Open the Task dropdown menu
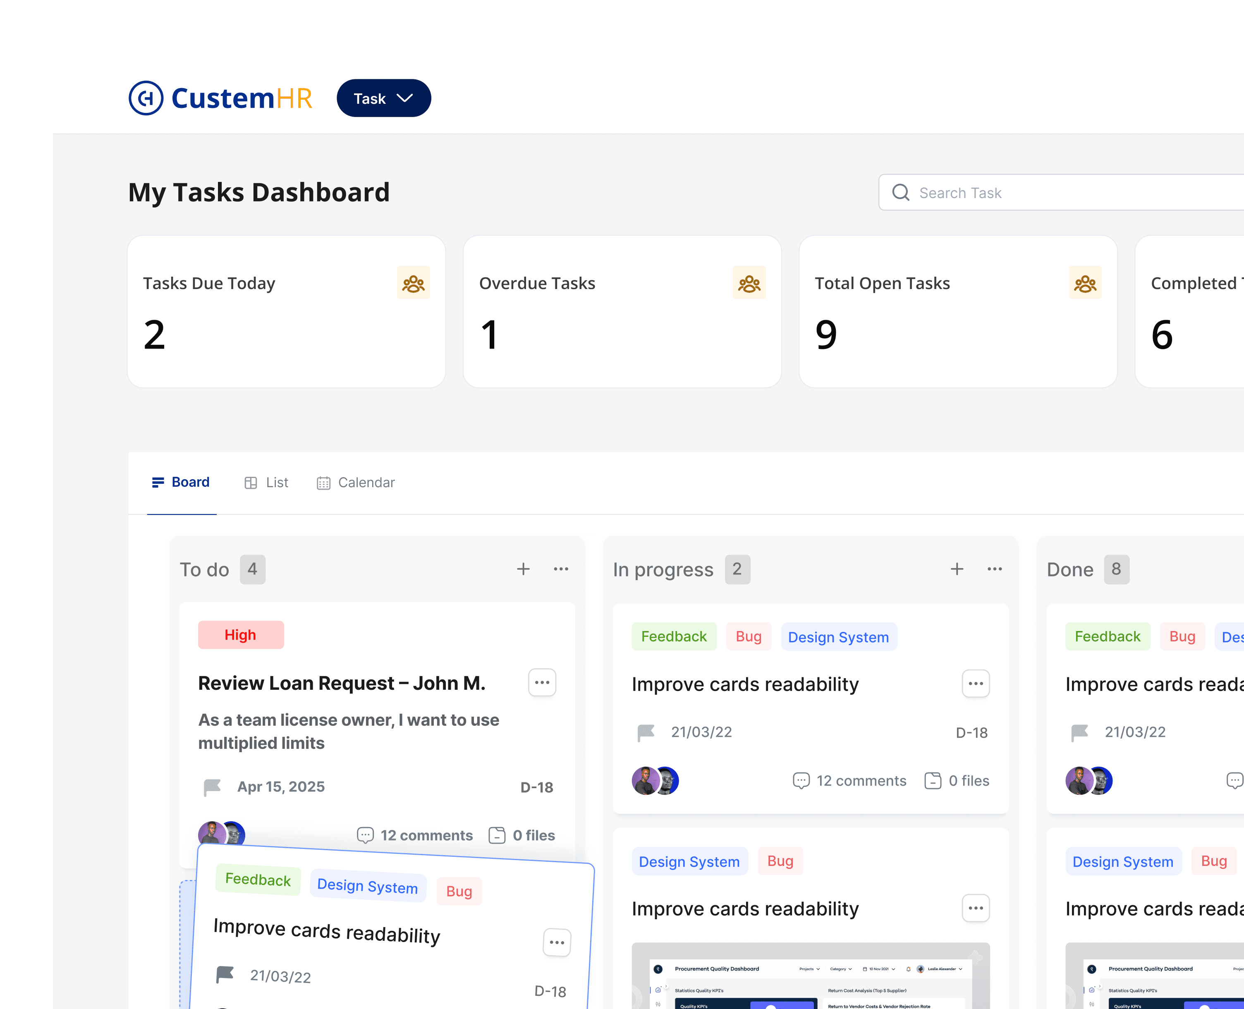The height and width of the screenshot is (1009, 1244). tap(384, 98)
